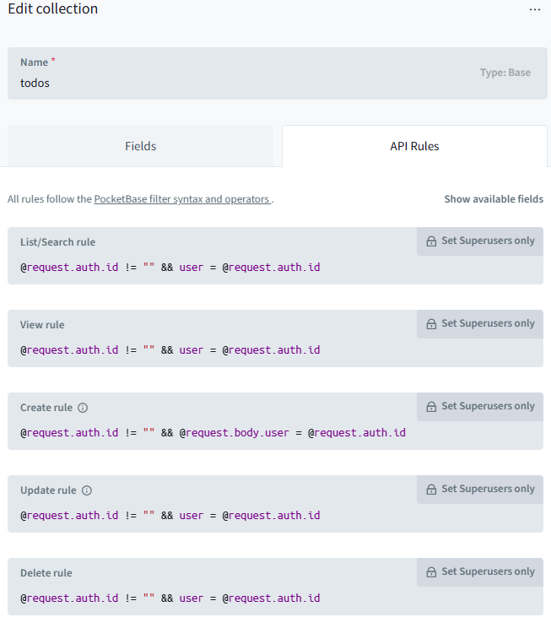Switch to the Fields tab
551x628 pixels.
pyautogui.click(x=140, y=146)
